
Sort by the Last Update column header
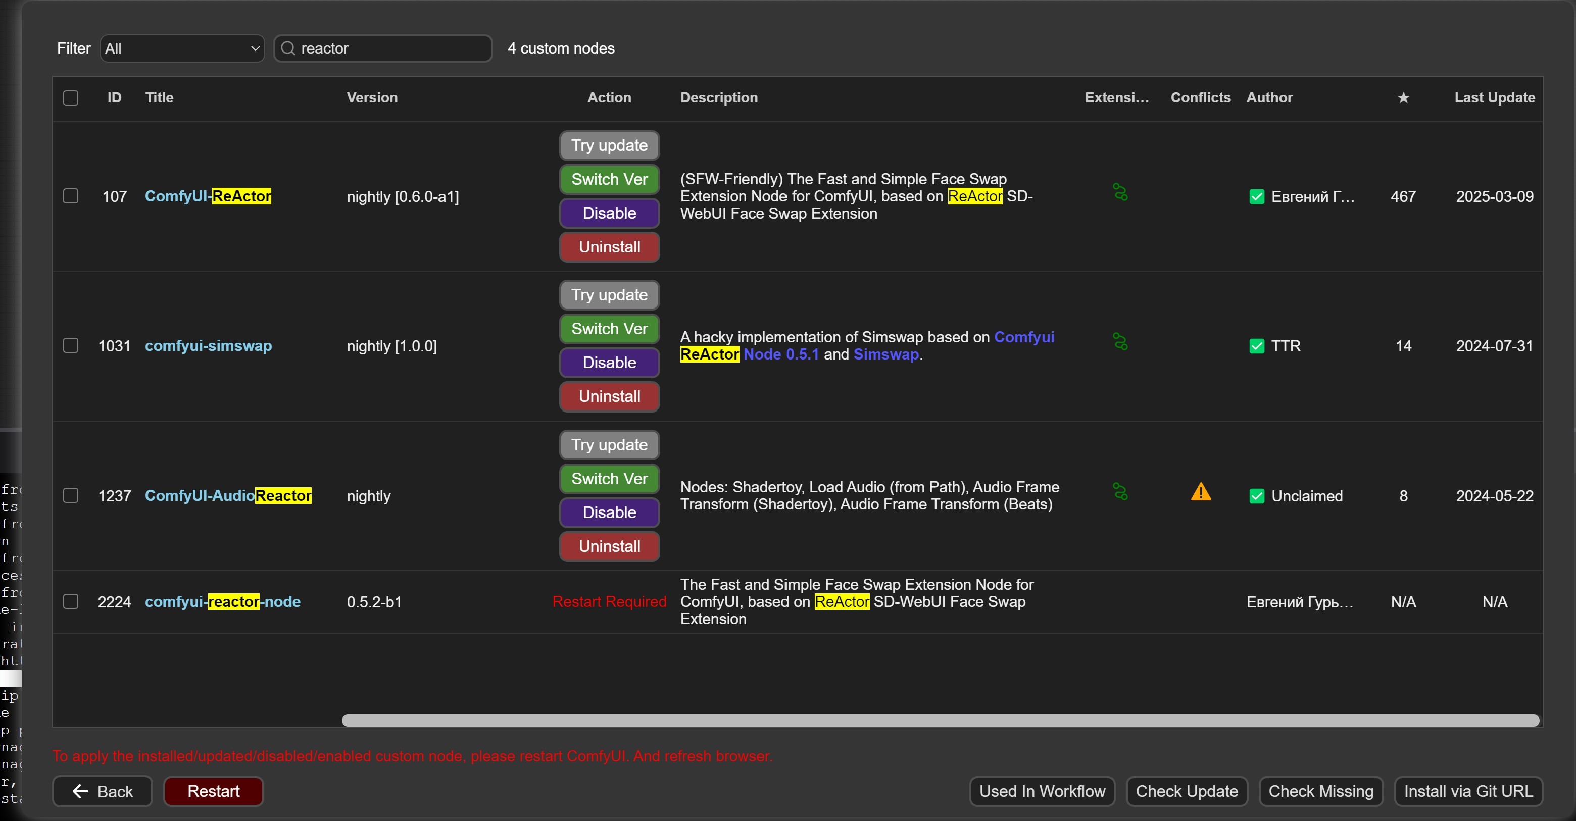[x=1495, y=98]
